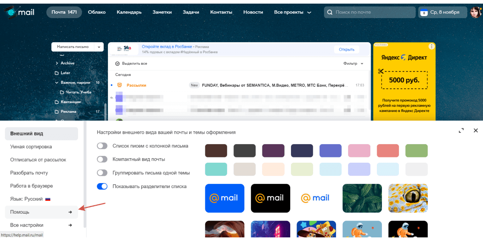Screen dimensions: 483x241
Task: Click the Выделить все checkmark icon
Action: pyautogui.click(x=118, y=63)
